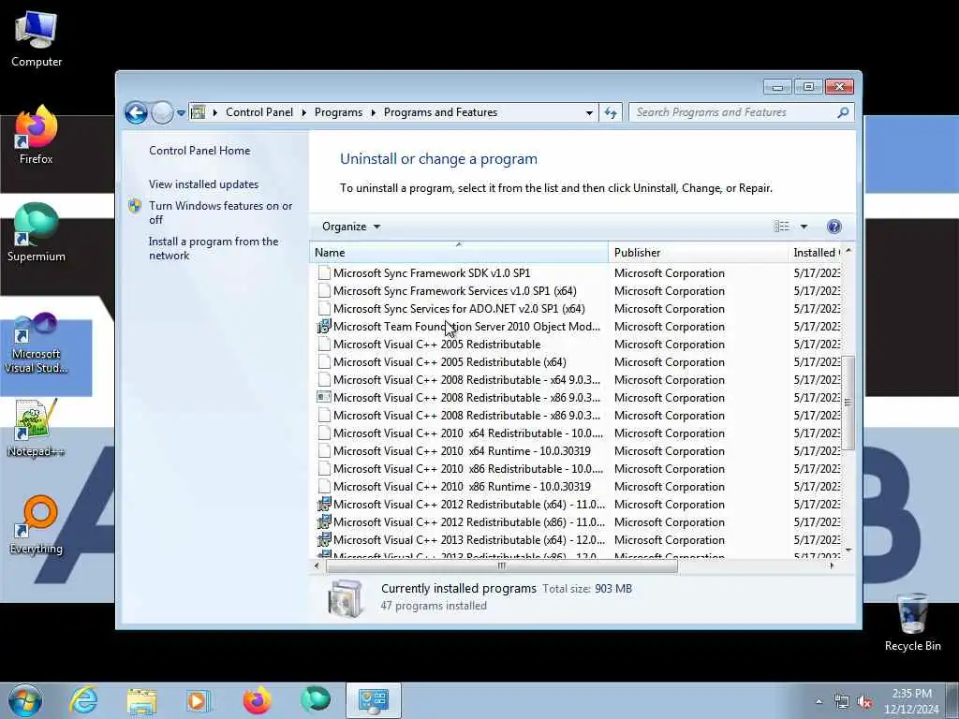Open Internet Explorer from the taskbar

pyautogui.click(x=83, y=700)
